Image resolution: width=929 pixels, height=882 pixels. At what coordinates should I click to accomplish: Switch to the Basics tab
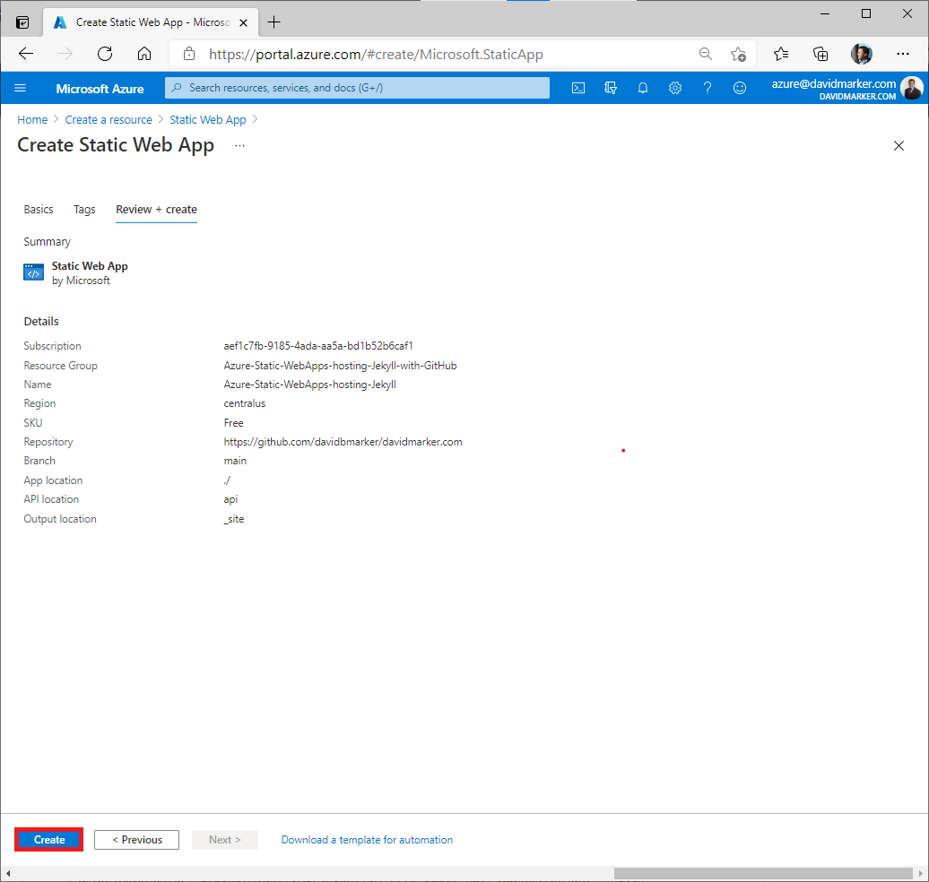[x=39, y=210]
